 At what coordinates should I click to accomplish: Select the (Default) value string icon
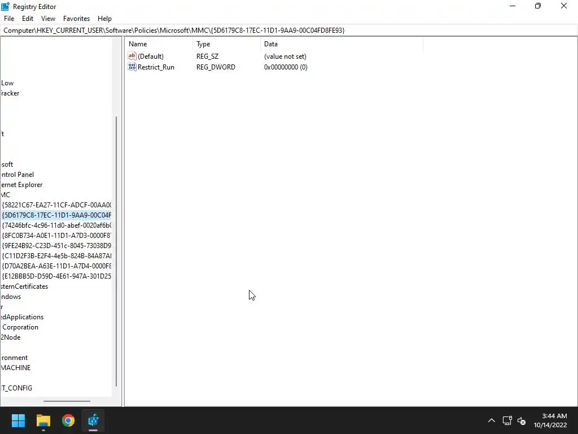click(x=132, y=56)
